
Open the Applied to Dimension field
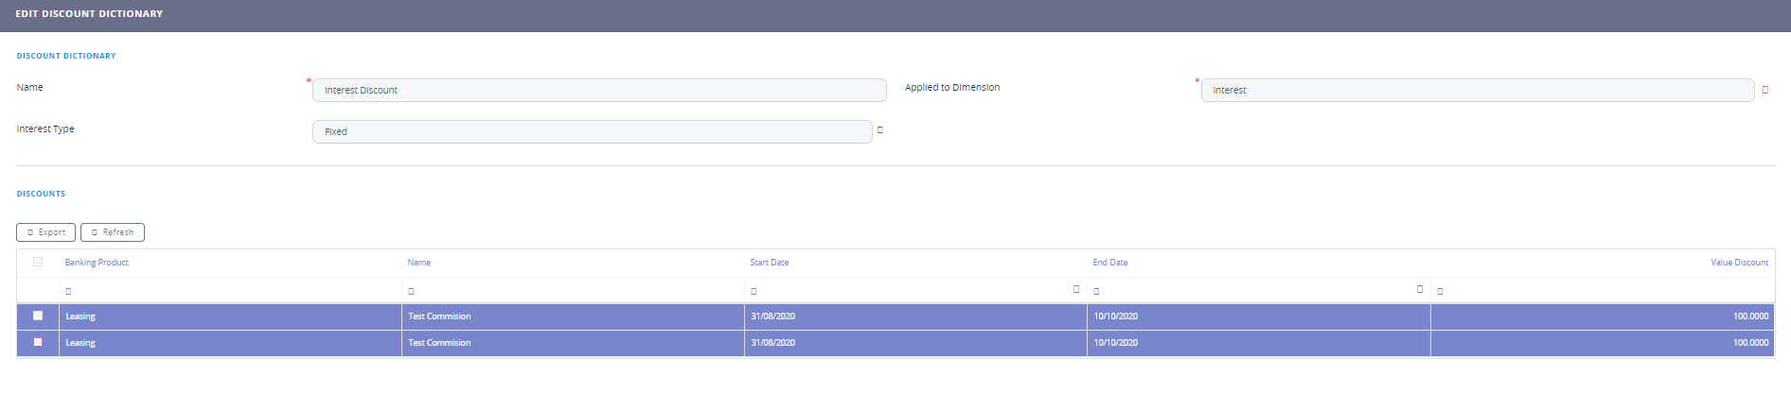coord(1476,91)
